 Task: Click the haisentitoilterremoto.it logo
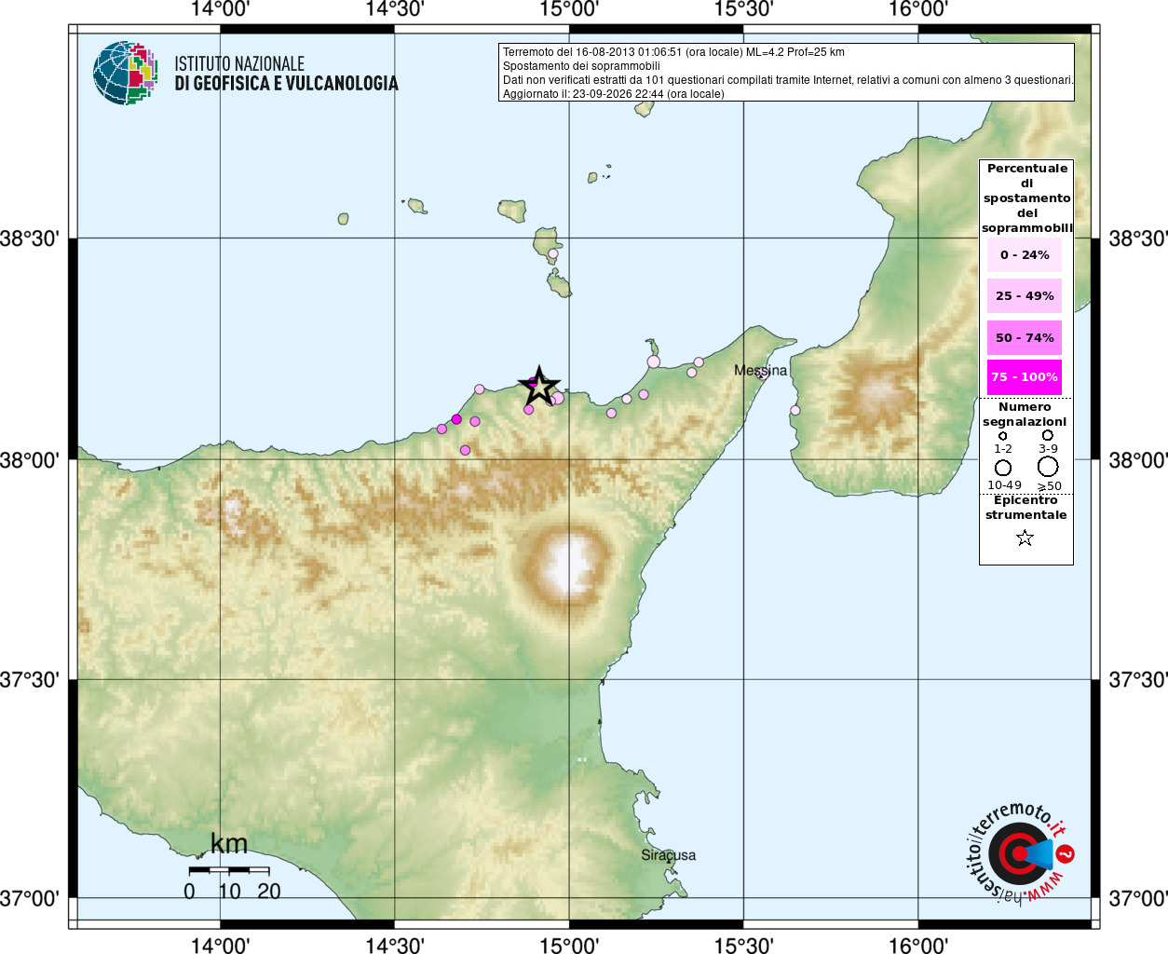tap(1019, 853)
